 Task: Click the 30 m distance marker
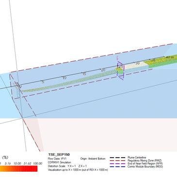137,63
